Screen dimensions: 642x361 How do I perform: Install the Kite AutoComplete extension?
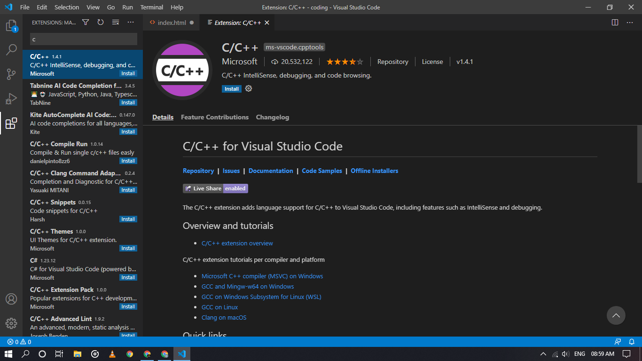tap(128, 132)
